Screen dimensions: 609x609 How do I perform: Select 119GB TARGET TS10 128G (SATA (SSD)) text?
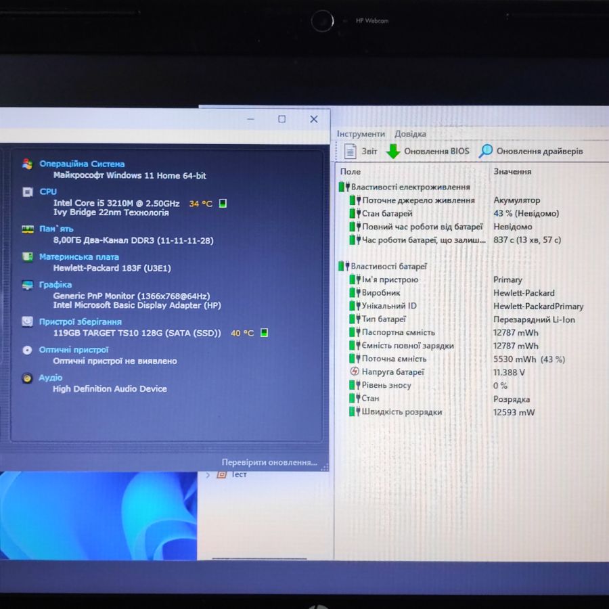pos(137,333)
